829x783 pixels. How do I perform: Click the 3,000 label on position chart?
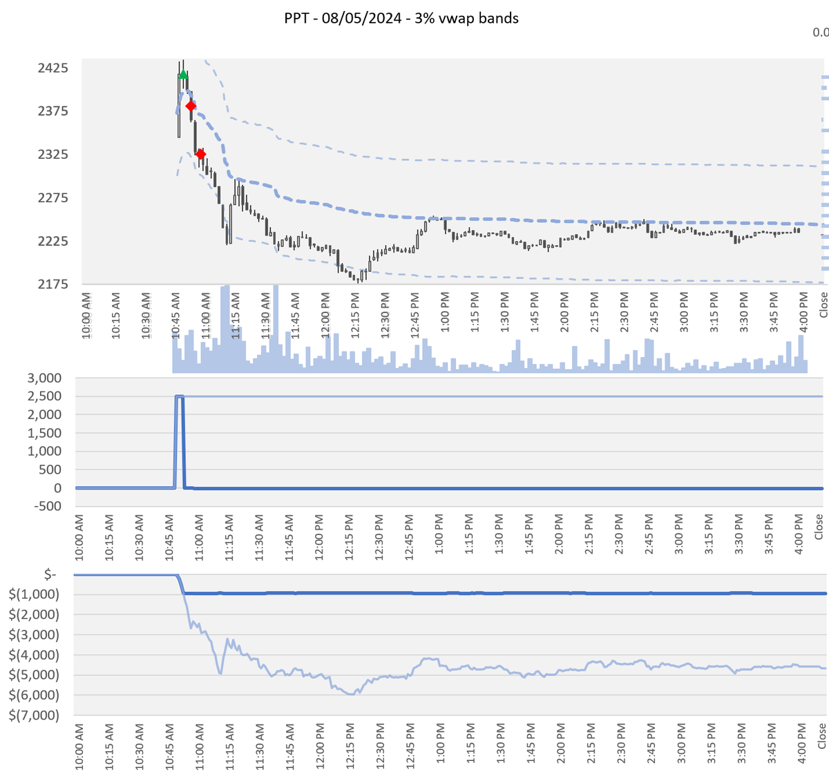[44, 378]
